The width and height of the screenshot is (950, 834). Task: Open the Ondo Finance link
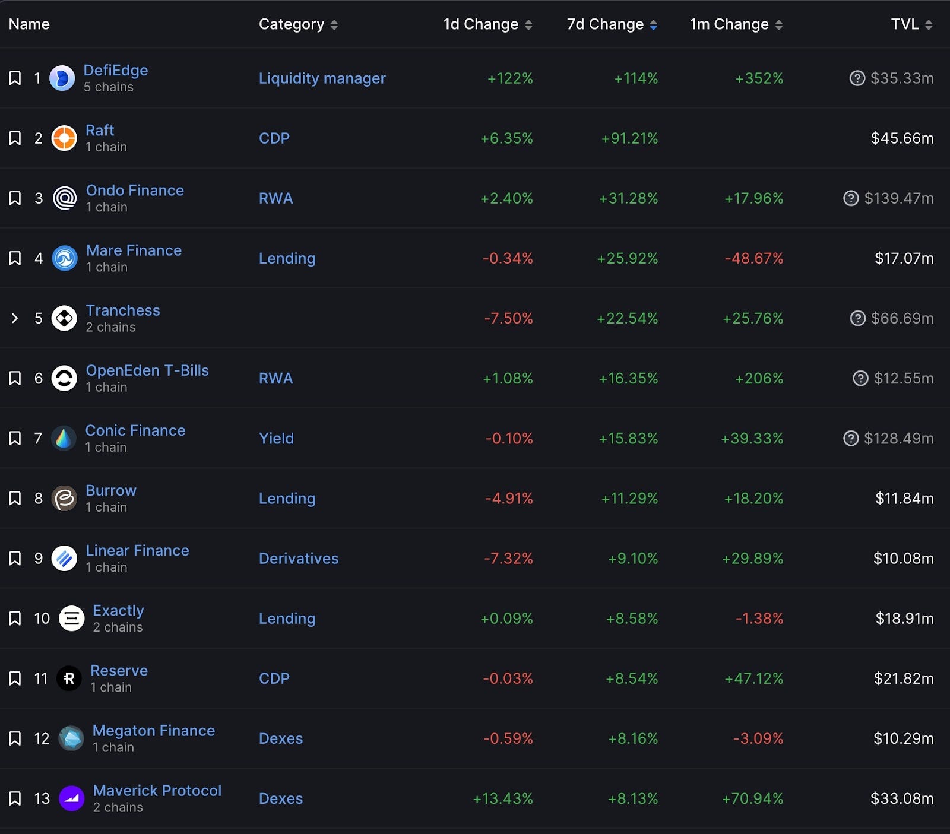[135, 190]
